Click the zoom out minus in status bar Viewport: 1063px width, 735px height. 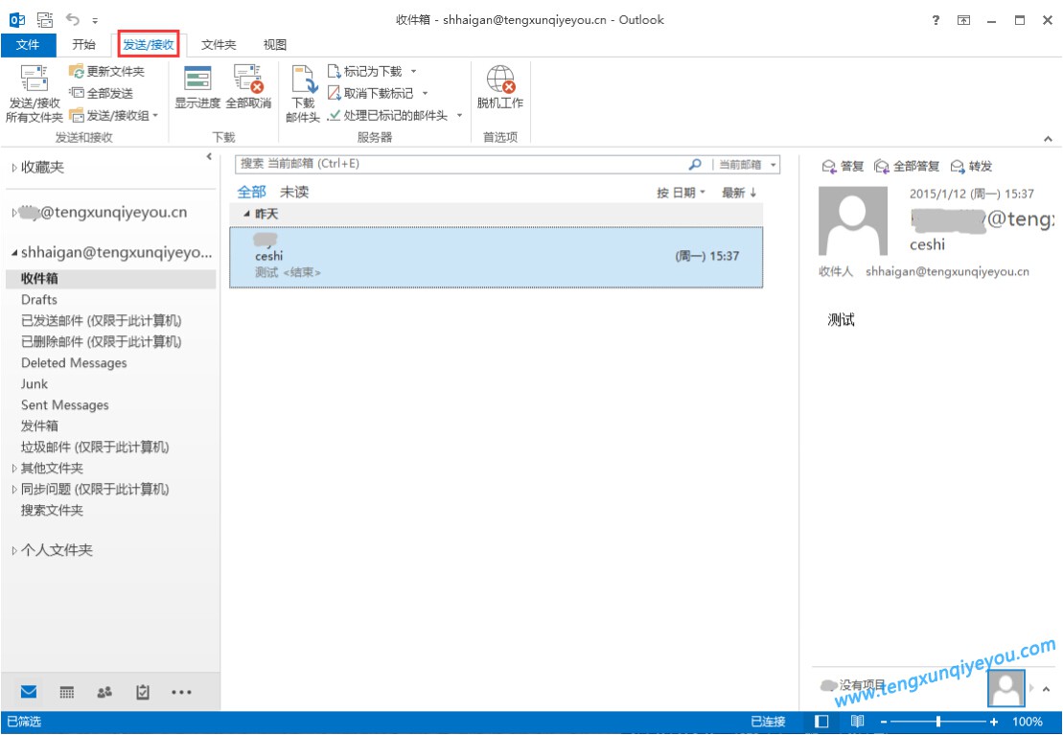pos(884,723)
